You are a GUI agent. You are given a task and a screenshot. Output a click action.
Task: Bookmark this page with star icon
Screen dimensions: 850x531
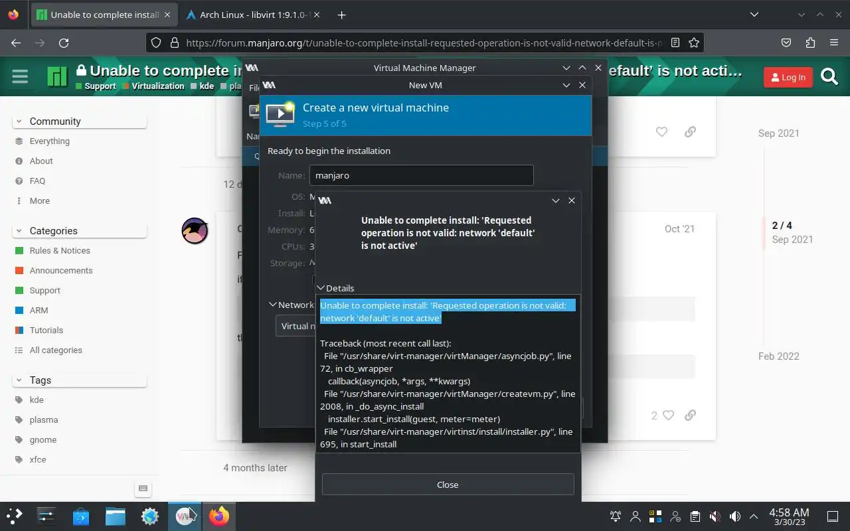coord(694,42)
